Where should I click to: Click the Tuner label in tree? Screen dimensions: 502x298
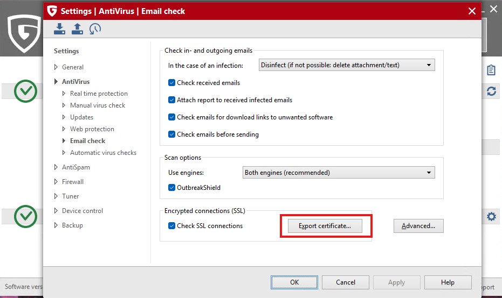point(71,196)
